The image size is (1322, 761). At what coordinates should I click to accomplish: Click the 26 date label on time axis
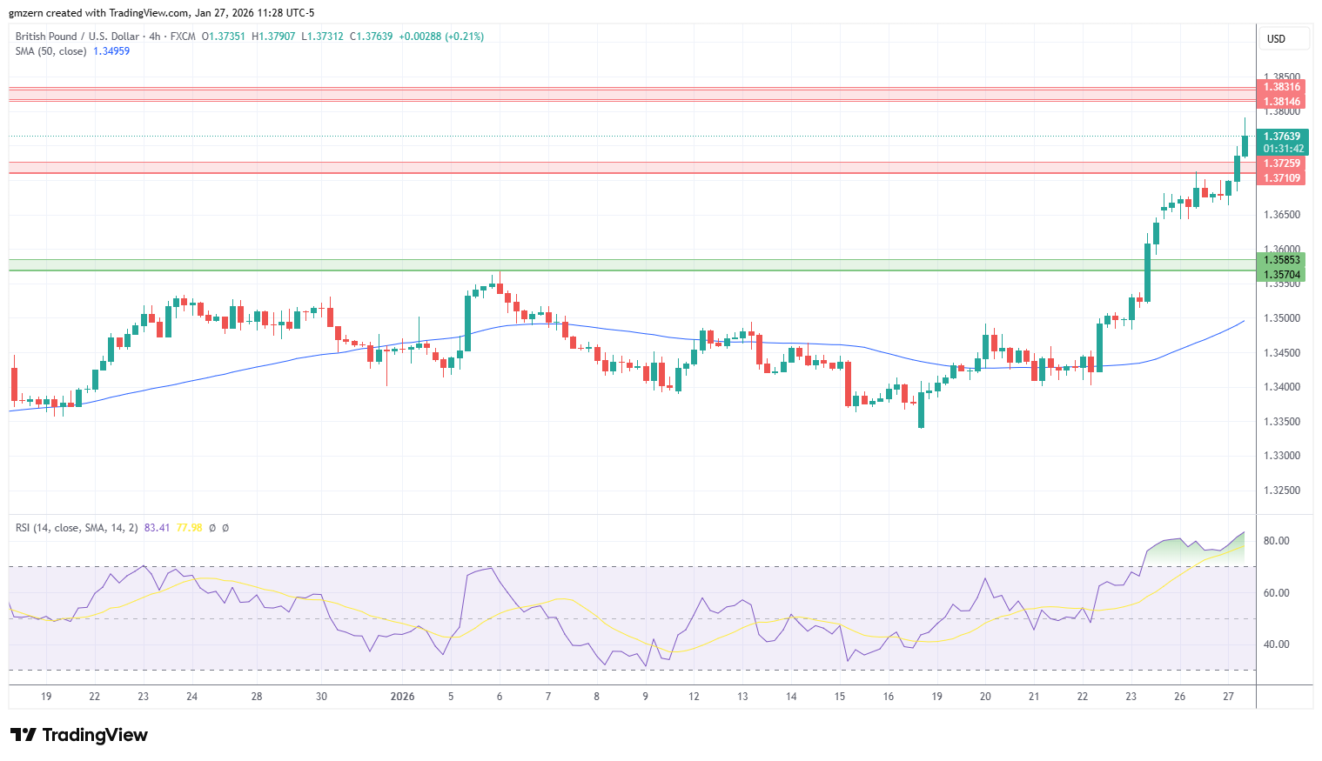pos(1179,697)
